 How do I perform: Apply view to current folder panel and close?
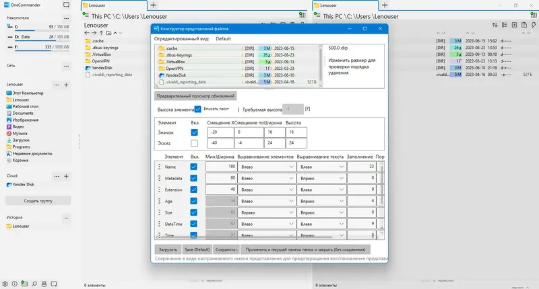[306, 249]
